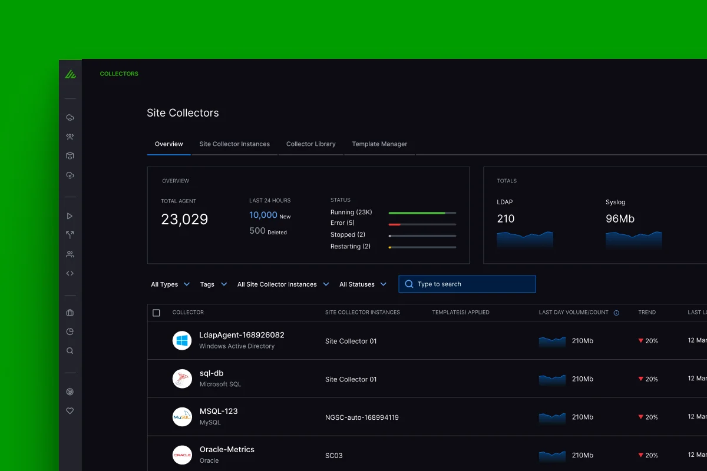Viewport: 707px width, 471px height.
Task: Open the LdapAgent-168926082 collector name
Action: tap(242, 335)
